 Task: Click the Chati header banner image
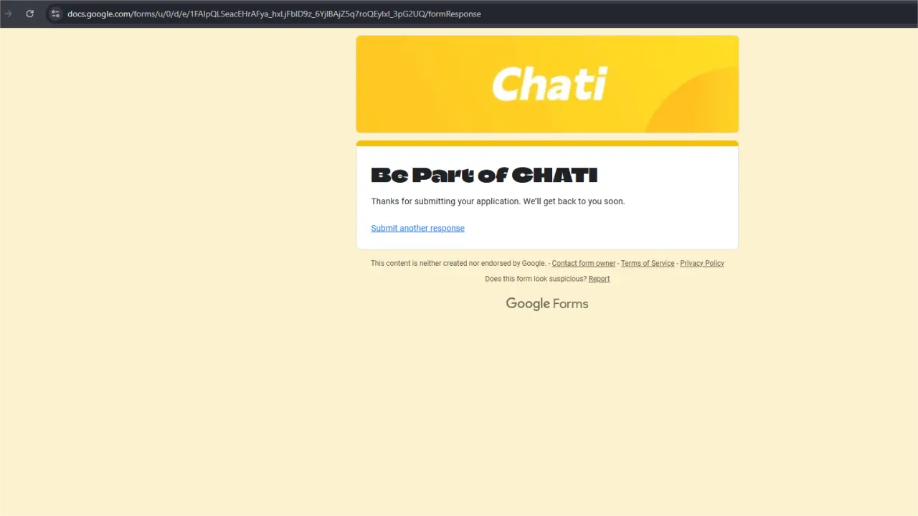[x=547, y=84]
